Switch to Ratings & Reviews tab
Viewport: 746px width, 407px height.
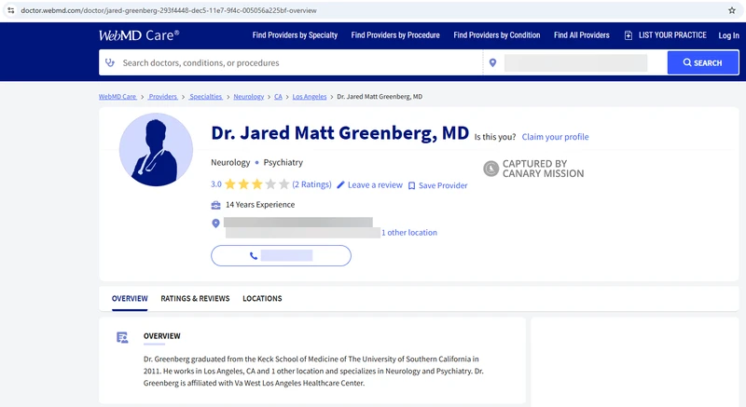click(x=195, y=298)
